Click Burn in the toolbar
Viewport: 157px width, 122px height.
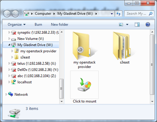[38, 24]
